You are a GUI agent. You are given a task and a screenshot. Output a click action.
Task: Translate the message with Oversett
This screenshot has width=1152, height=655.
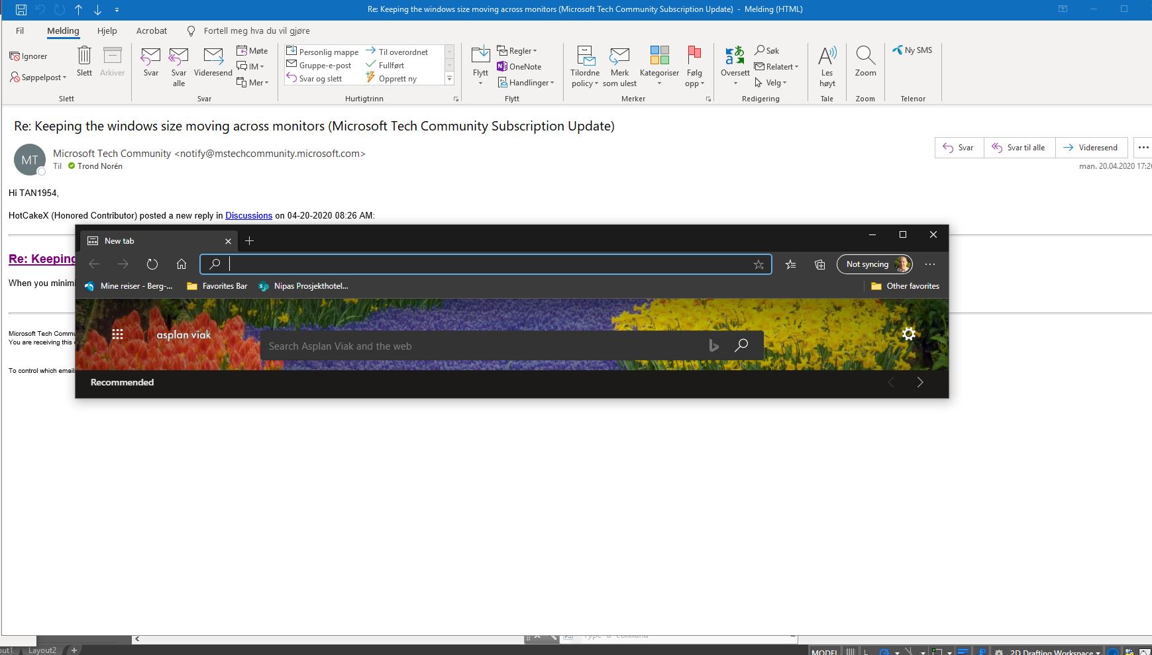pos(735,67)
